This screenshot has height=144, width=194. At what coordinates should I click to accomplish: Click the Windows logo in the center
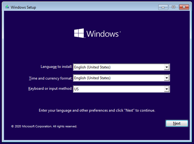(x=97, y=33)
